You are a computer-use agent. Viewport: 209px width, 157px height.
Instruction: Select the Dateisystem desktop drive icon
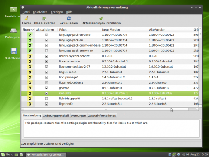[x=13, y=31]
